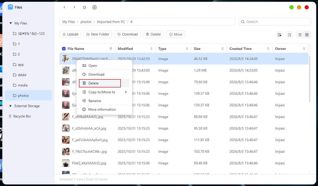Open the !@#$%^&()~123 folder in sidebar

click(x=28, y=34)
